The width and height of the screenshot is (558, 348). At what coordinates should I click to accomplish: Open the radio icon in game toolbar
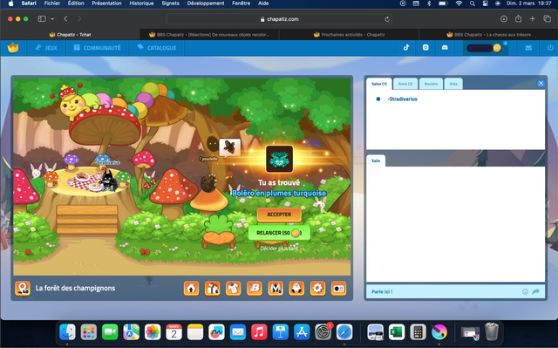click(338, 288)
